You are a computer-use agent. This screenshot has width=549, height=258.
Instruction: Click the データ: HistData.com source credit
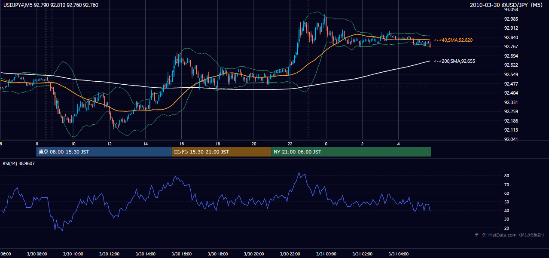pos(509,235)
